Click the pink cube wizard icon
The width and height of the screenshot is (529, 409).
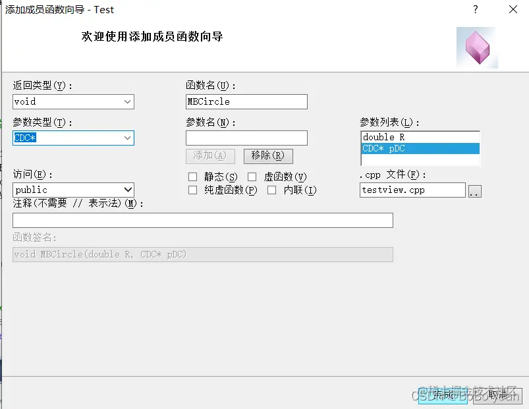[476, 47]
